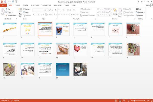
Task: Expand the Align Text dropdown
Action: point(84,12)
